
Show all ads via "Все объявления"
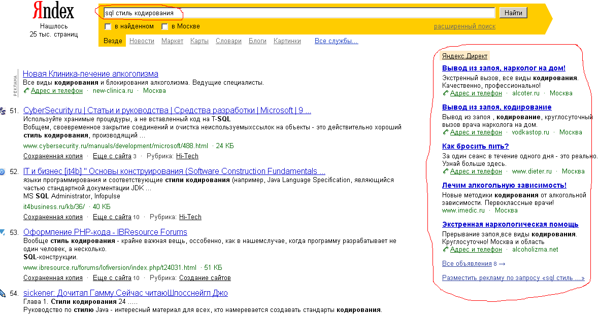tap(467, 264)
